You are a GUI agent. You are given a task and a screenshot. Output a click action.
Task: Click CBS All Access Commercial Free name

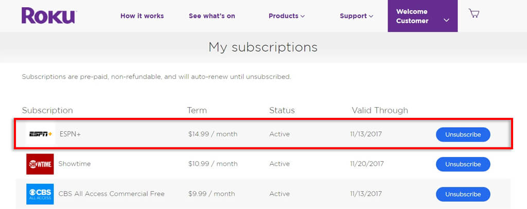111,194
